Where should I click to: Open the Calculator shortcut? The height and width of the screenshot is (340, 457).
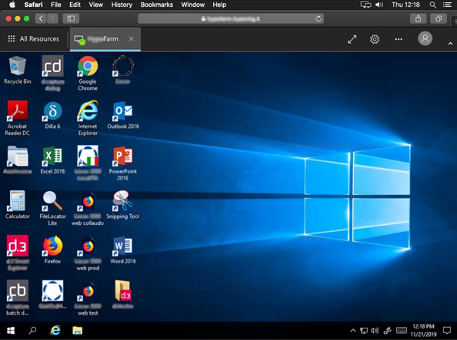(18, 205)
